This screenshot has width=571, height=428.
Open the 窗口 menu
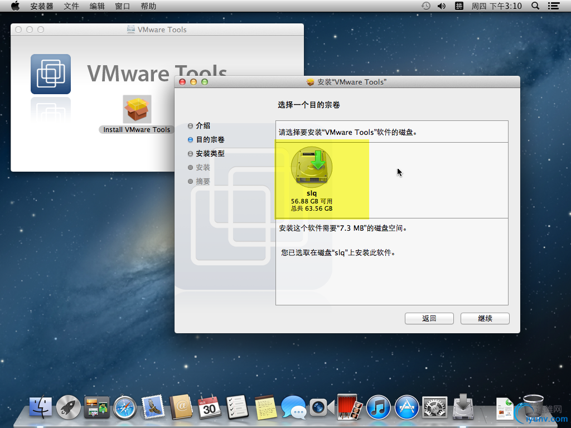pyautogui.click(x=122, y=6)
